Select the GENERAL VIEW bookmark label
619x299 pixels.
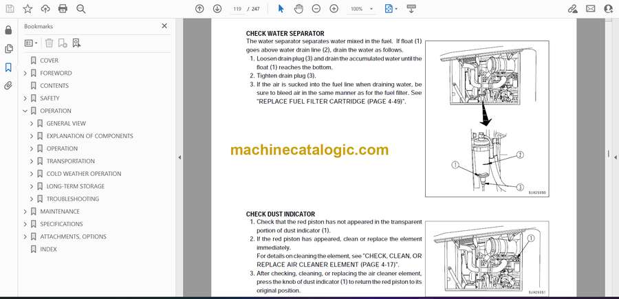tap(66, 124)
